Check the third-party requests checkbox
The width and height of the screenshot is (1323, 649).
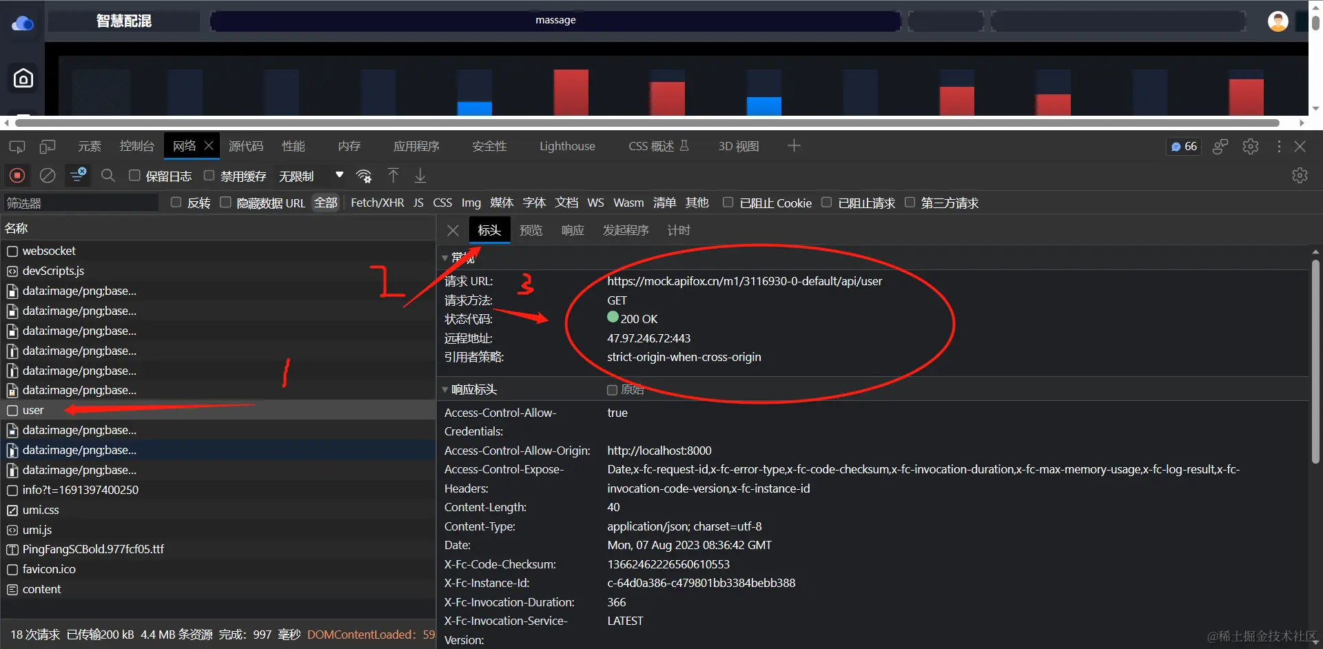(910, 203)
